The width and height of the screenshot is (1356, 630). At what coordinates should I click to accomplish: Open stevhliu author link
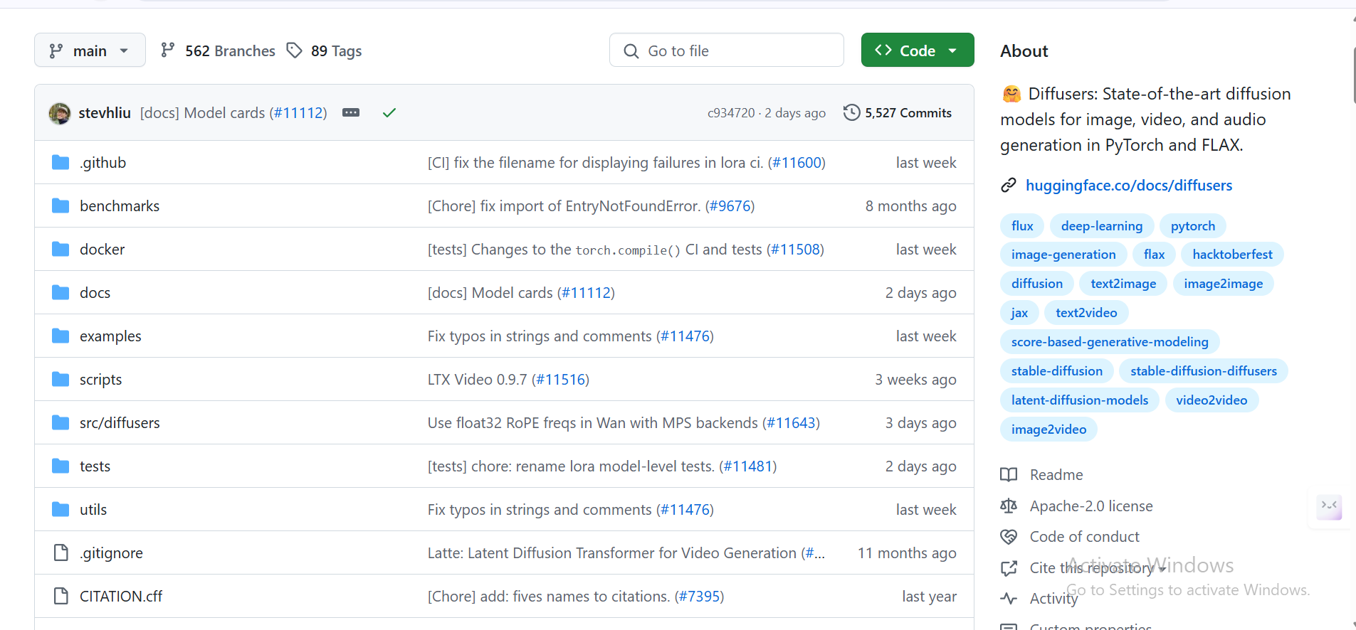click(105, 113)
